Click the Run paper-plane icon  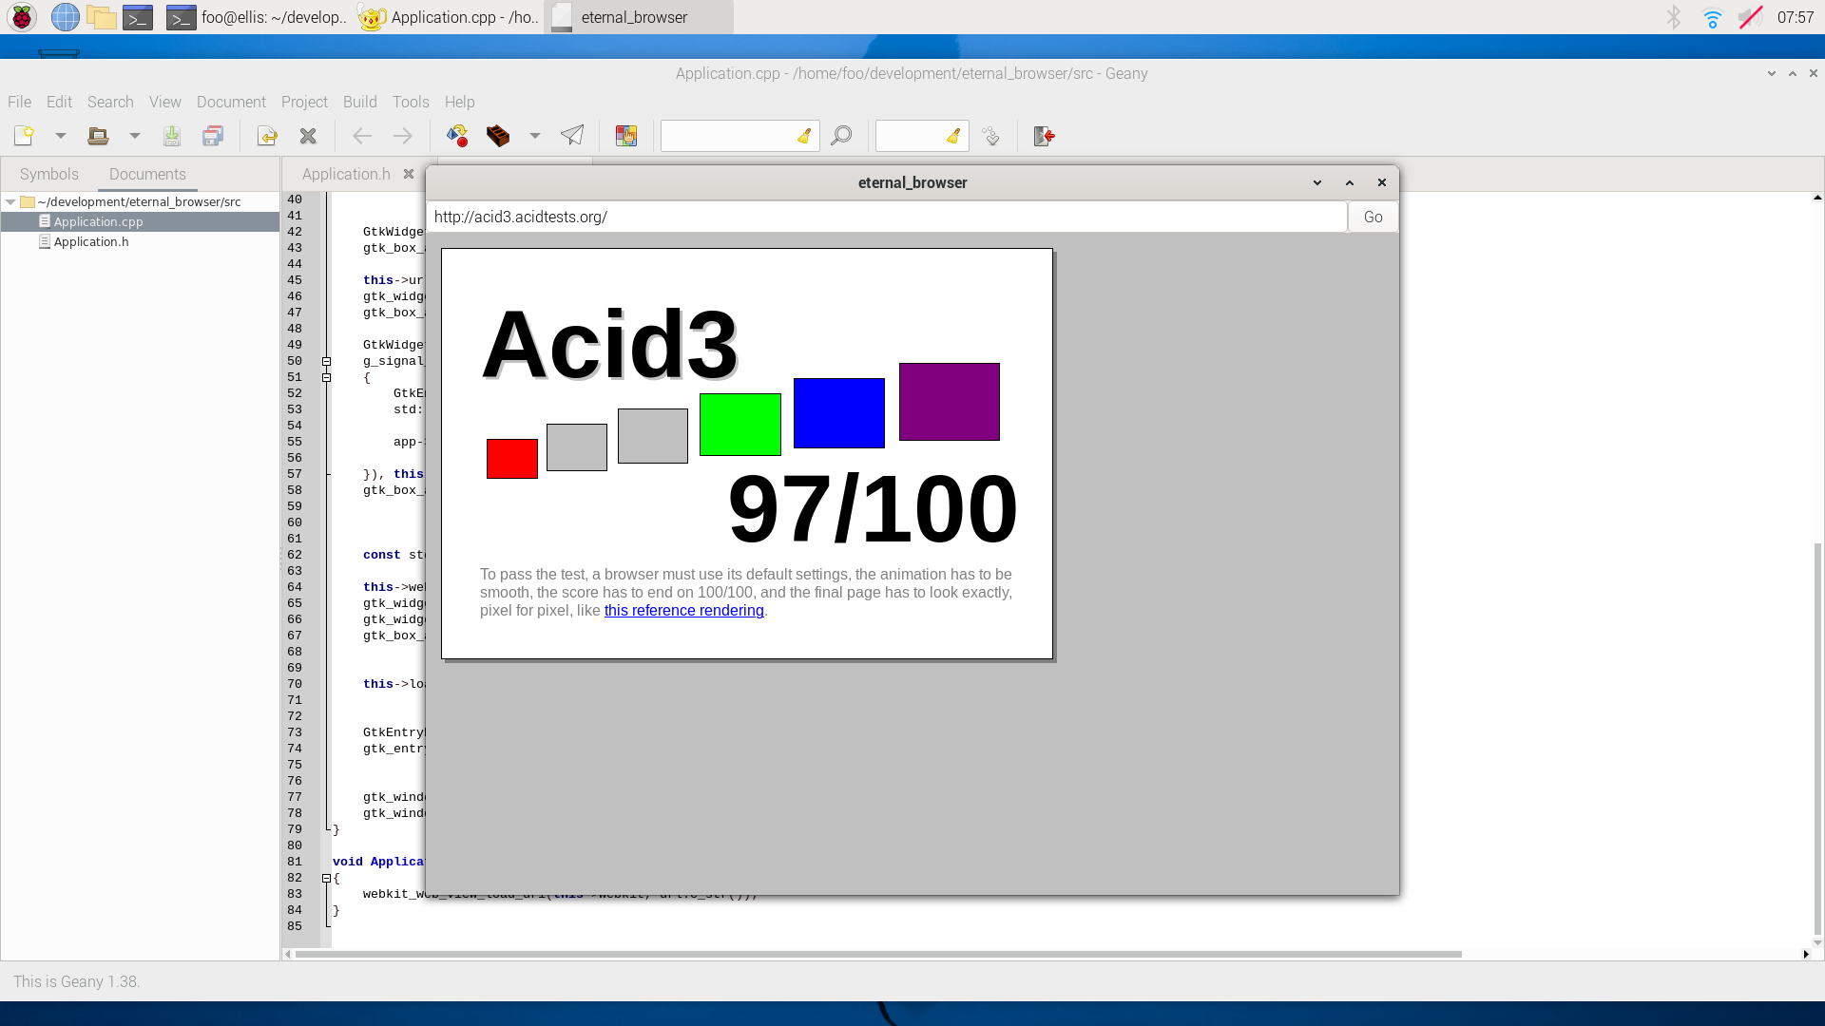(x=572, y=136)
